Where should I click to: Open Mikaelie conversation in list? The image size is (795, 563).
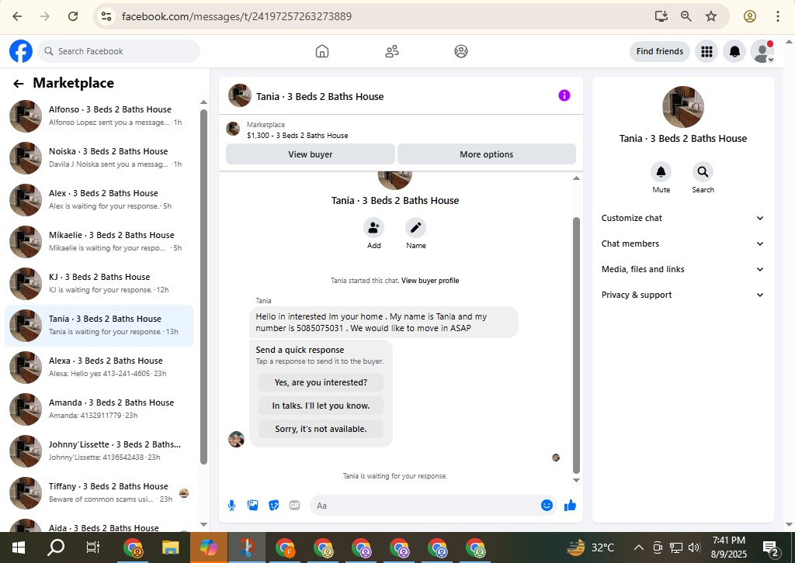(x=99, y=242)
